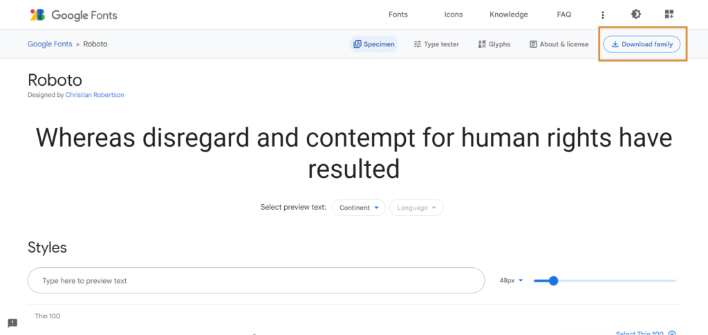Switch to the Glyphs tab
The height and width of the screenshot is (335, 708).
click(x=494, y=44)
